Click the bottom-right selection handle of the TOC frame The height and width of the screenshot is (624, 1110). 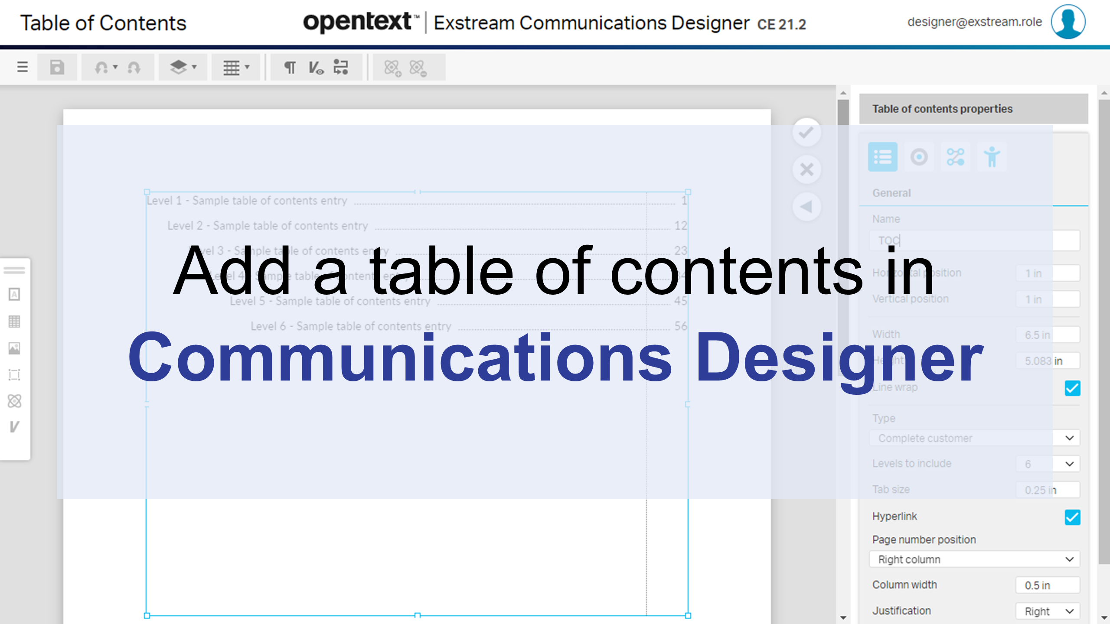coord(688,615)
